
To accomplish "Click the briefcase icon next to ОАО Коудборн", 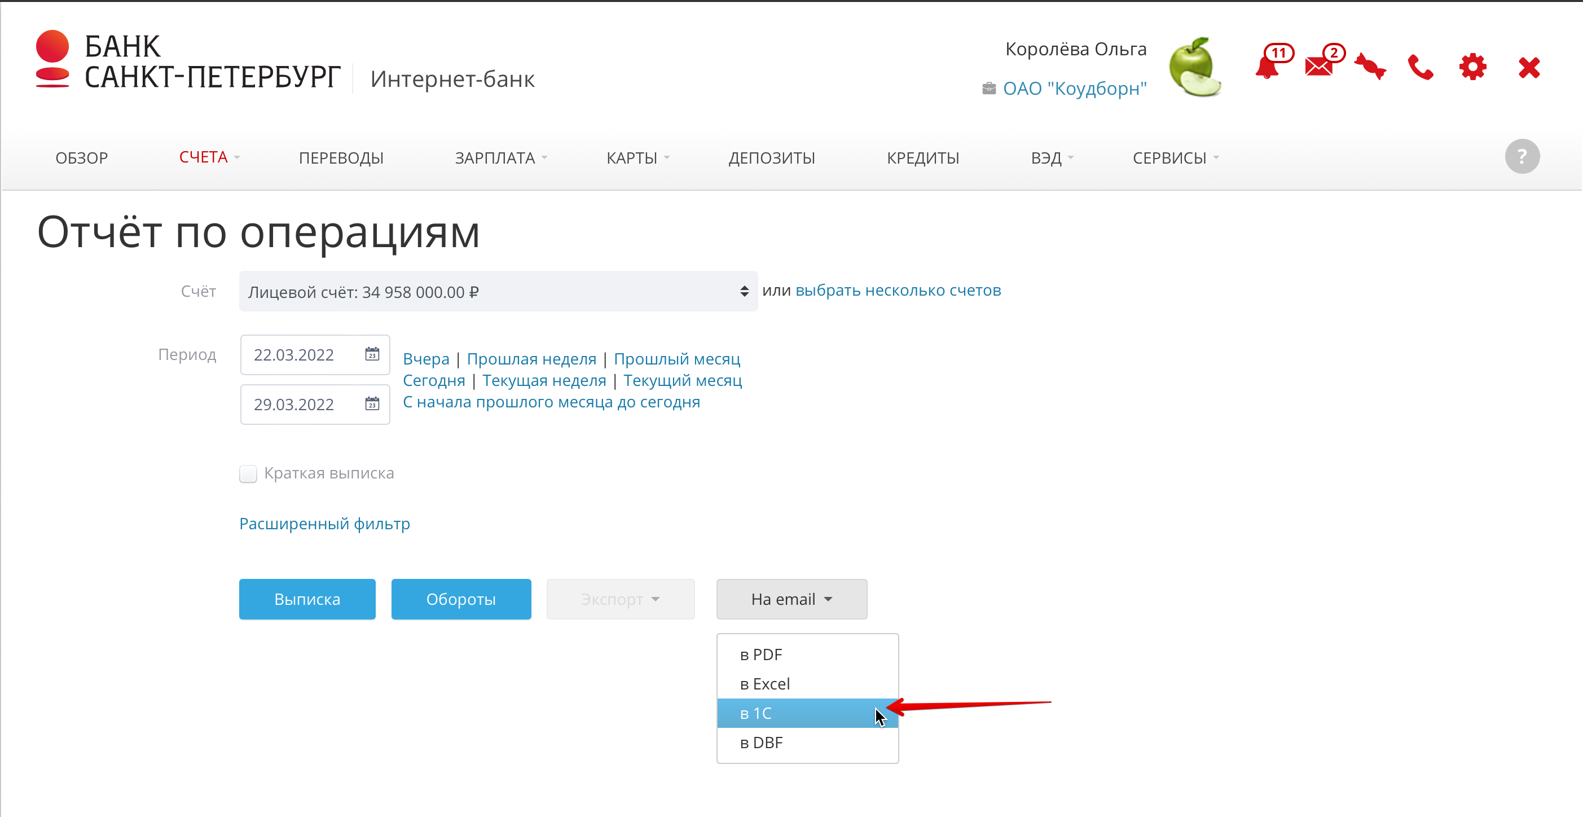I will [x=989, y=89].
